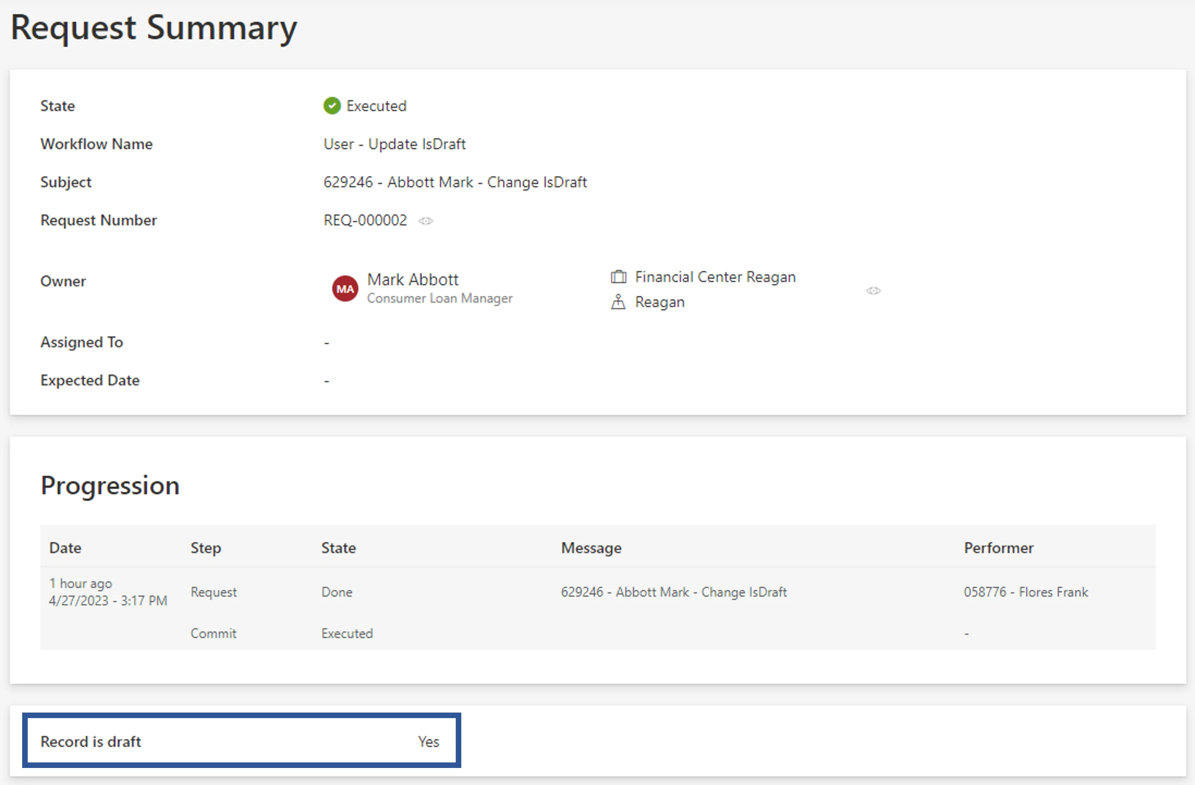Viewport: 1195px width, 785px height.
Task: Click the subject 629246 - Abbott Mark text
Action: [x=398, y=182]
